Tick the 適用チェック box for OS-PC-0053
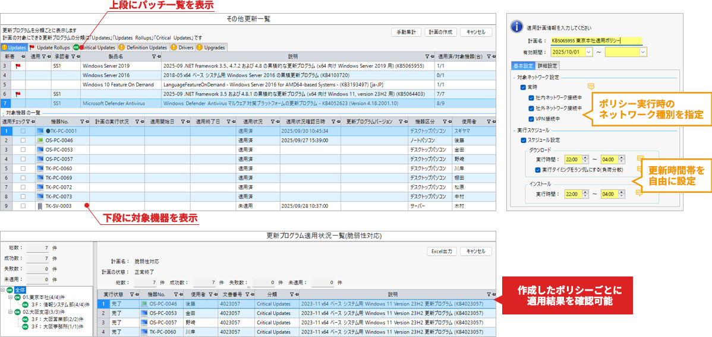Viewport: 712px width, 337px height. [x=23, y=150]
